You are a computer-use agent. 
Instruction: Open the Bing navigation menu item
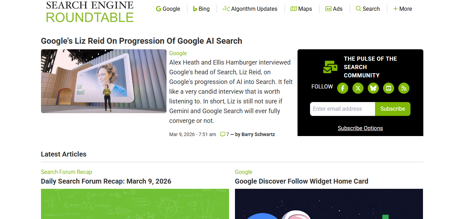click(x=201, y=9)
